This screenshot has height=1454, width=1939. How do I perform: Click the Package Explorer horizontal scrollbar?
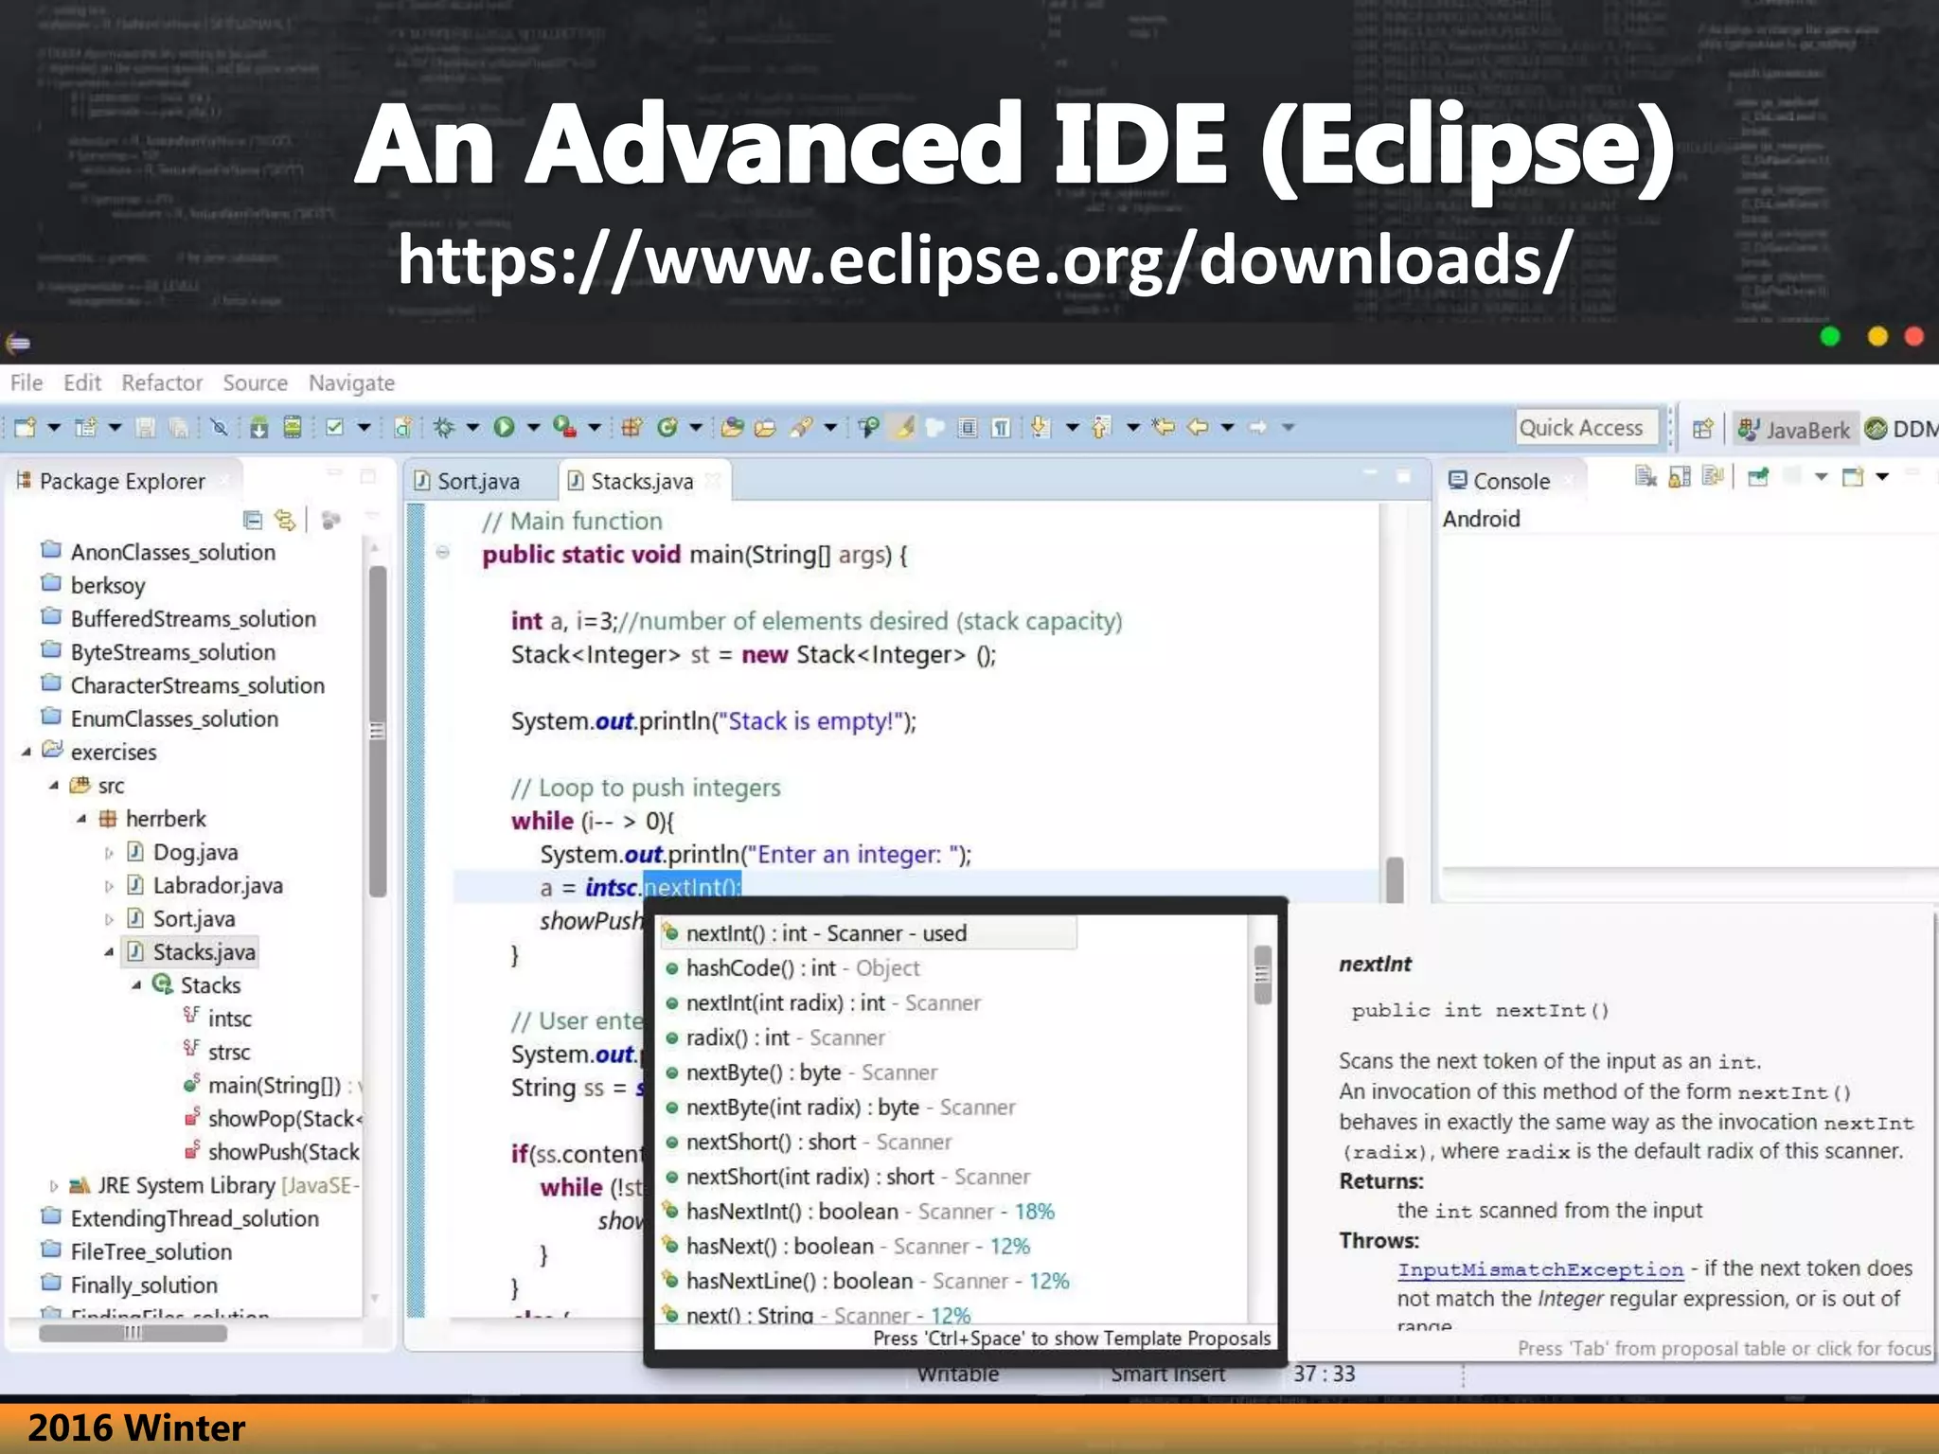133,1333
